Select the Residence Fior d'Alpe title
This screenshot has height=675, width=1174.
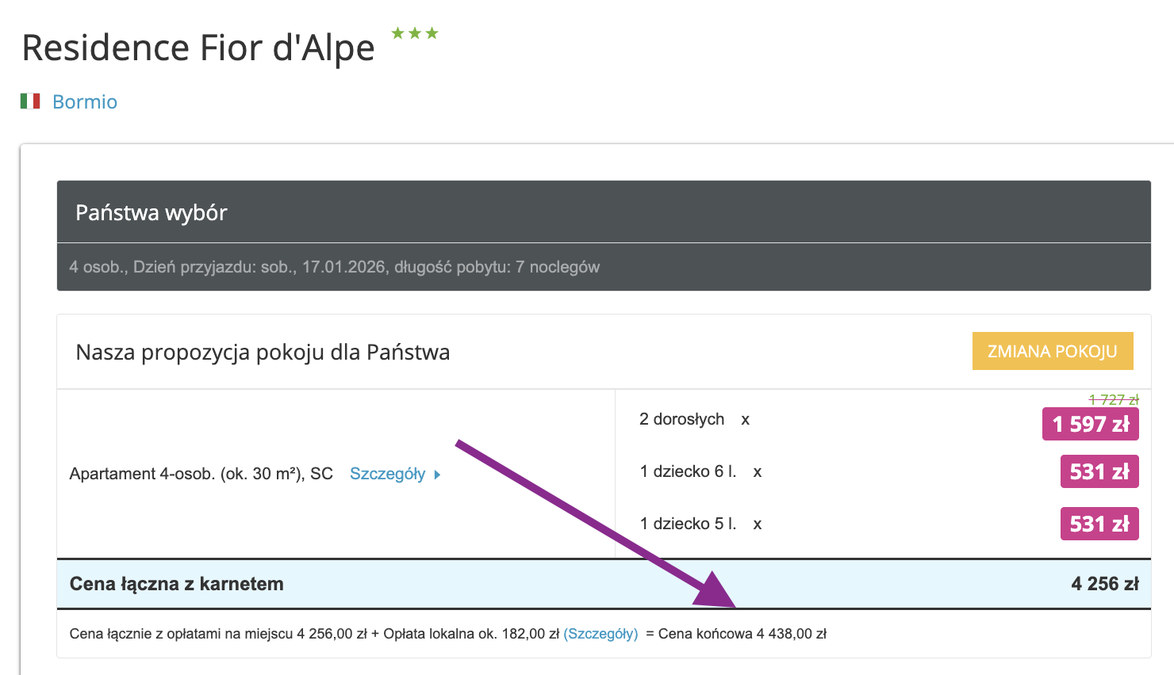point(198,48)
